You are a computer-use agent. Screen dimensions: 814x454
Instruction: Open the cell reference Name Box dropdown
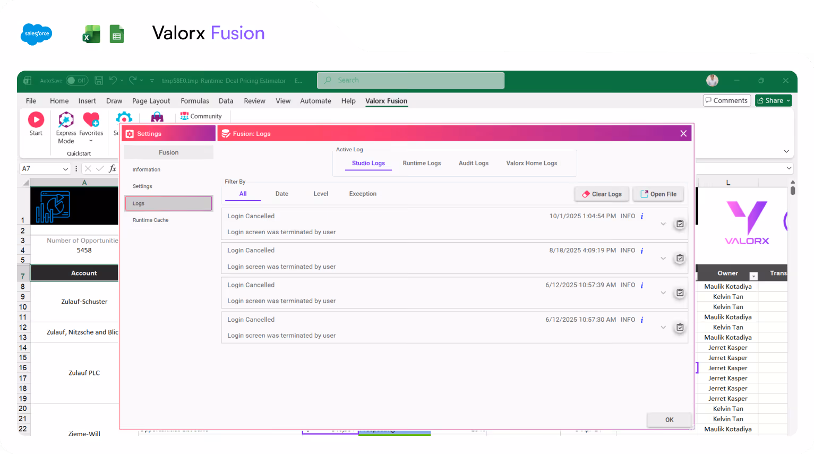[x=64, y=168]
